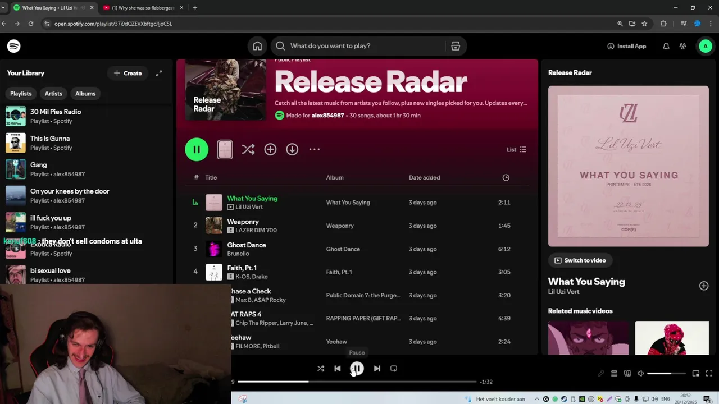Open the Browse icon in search bar

click(x=456, y=46)
